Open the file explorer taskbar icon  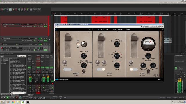[x=18, y=102]
